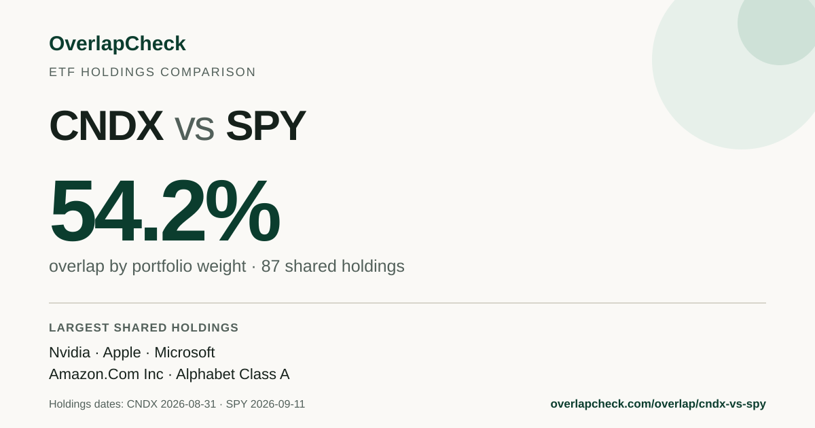Click the vs separator between tickers
Image resolution: width=815 pixels, height=428 pixels.
[194, 129]
